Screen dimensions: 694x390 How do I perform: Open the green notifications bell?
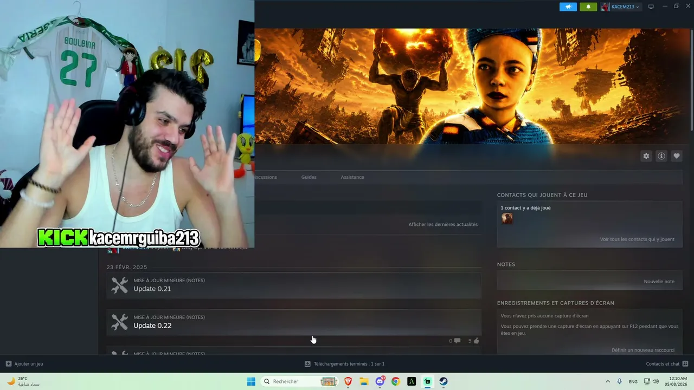coord(588,6)
